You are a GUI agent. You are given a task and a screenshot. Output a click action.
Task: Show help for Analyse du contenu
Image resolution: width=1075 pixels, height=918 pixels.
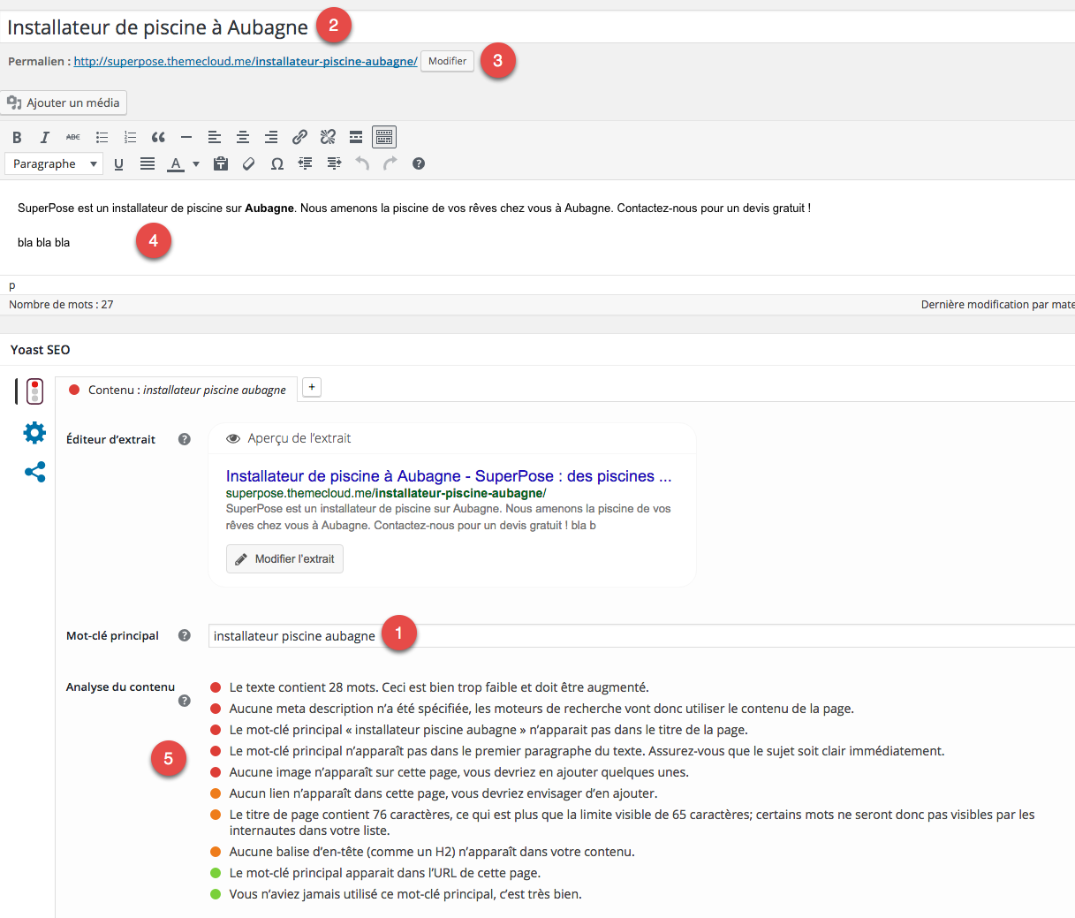[x=185, y=701]
